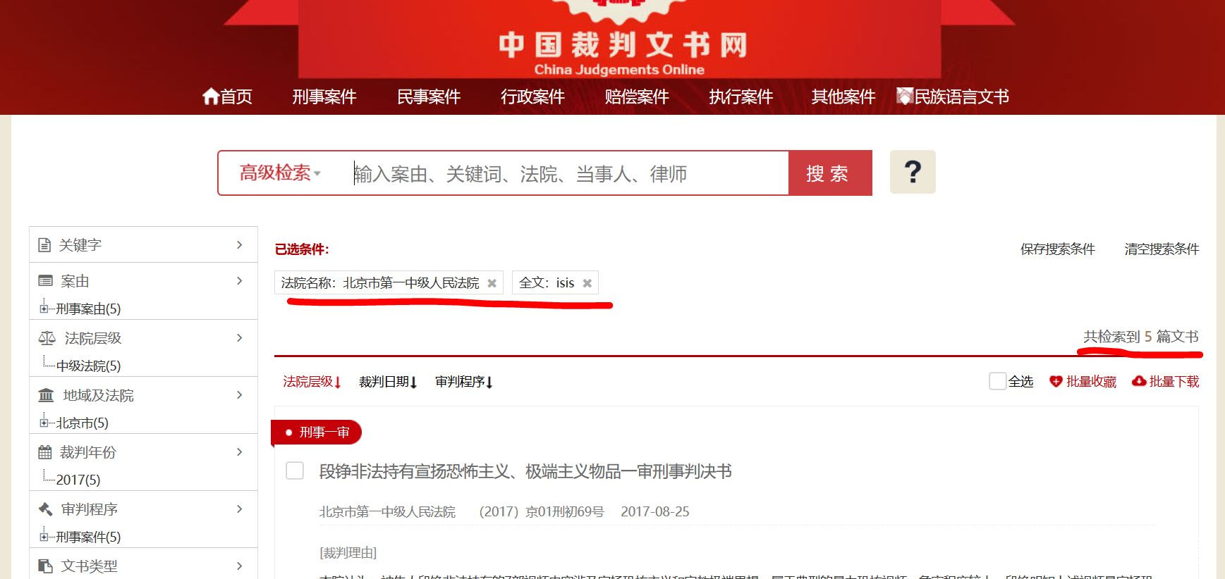Click the 中国裁判文书网 site logo
The width and height of the screenshot is (1225, 579).
[623, 44]
